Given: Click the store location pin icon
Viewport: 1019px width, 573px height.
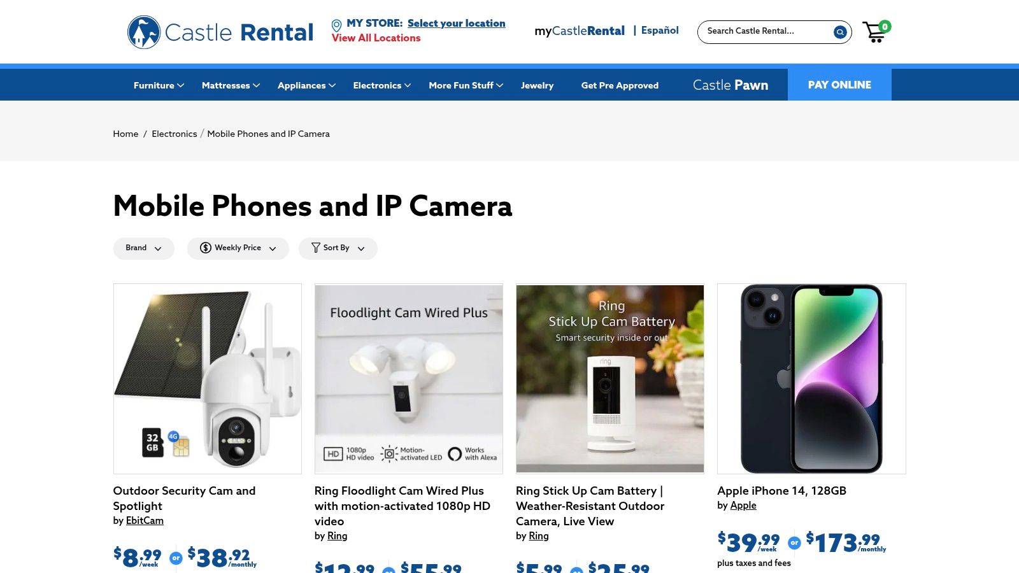Looking at the screenshot, I should pyautogui.click(x=336, y=26).
